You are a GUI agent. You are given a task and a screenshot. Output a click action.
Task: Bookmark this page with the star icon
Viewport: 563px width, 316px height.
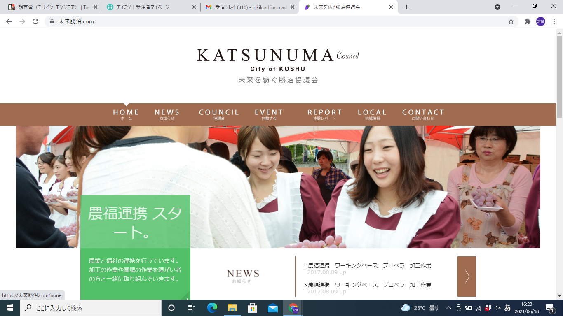pos(511,21)
